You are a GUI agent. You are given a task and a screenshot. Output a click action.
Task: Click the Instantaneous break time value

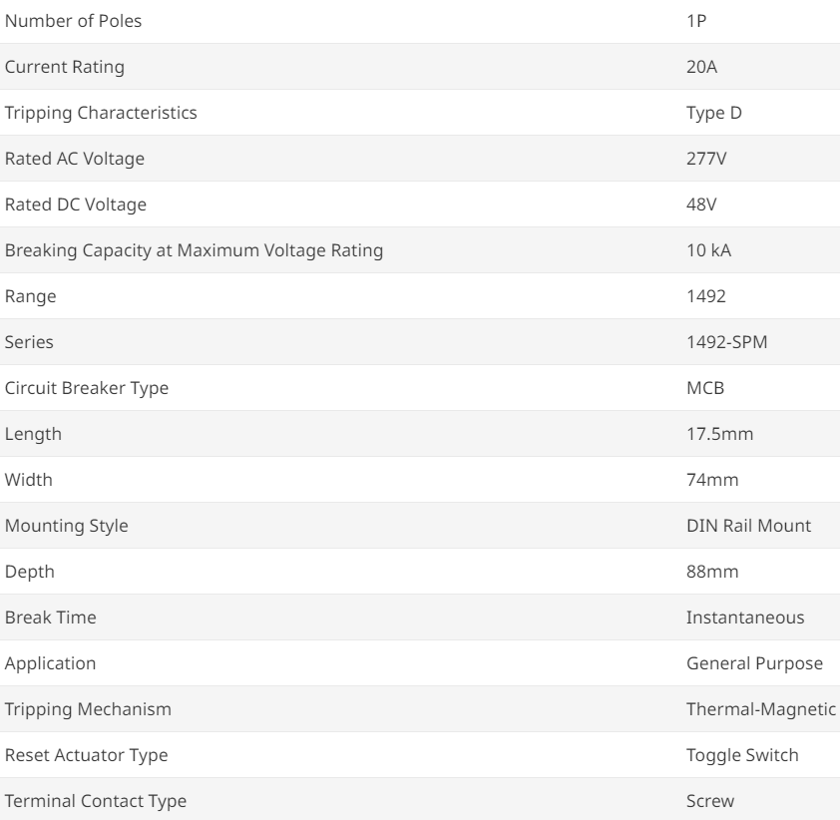click(744, 617)
